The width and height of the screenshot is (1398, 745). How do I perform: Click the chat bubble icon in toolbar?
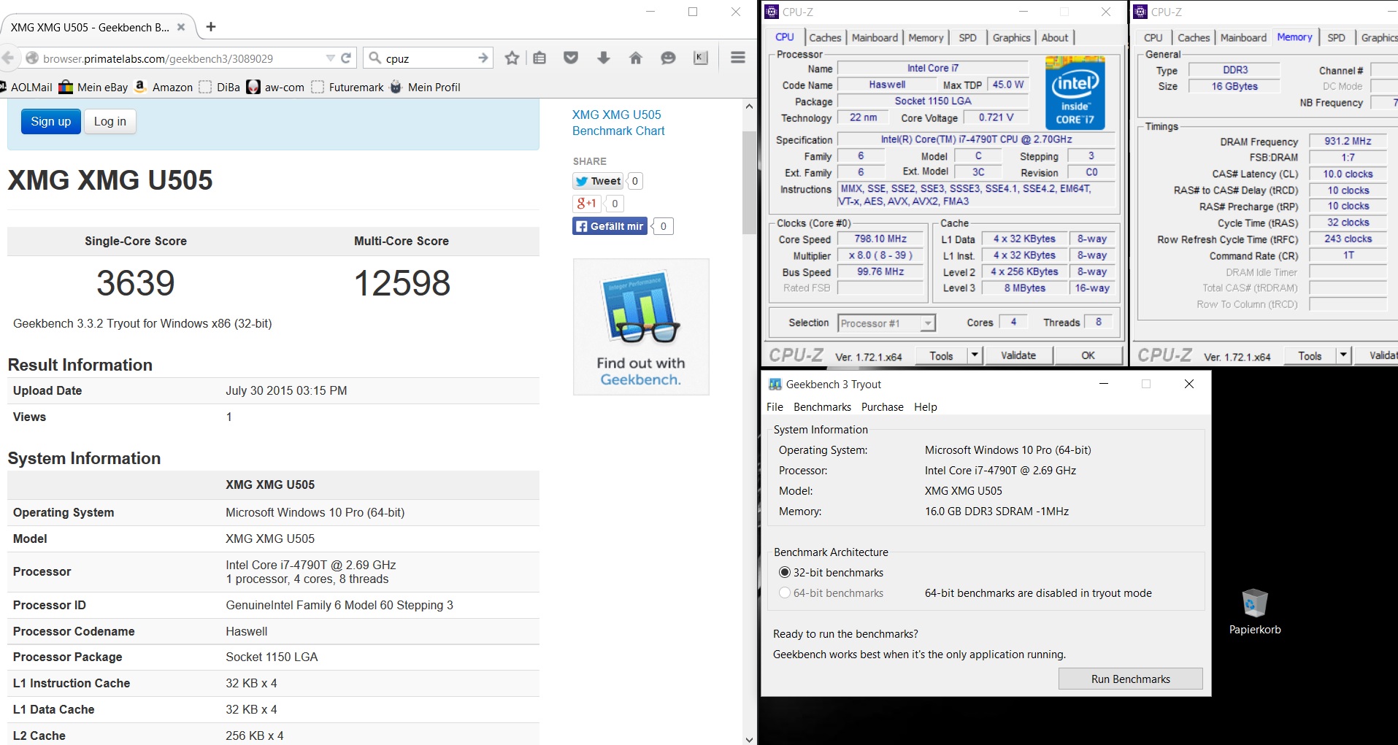point(668,58)
